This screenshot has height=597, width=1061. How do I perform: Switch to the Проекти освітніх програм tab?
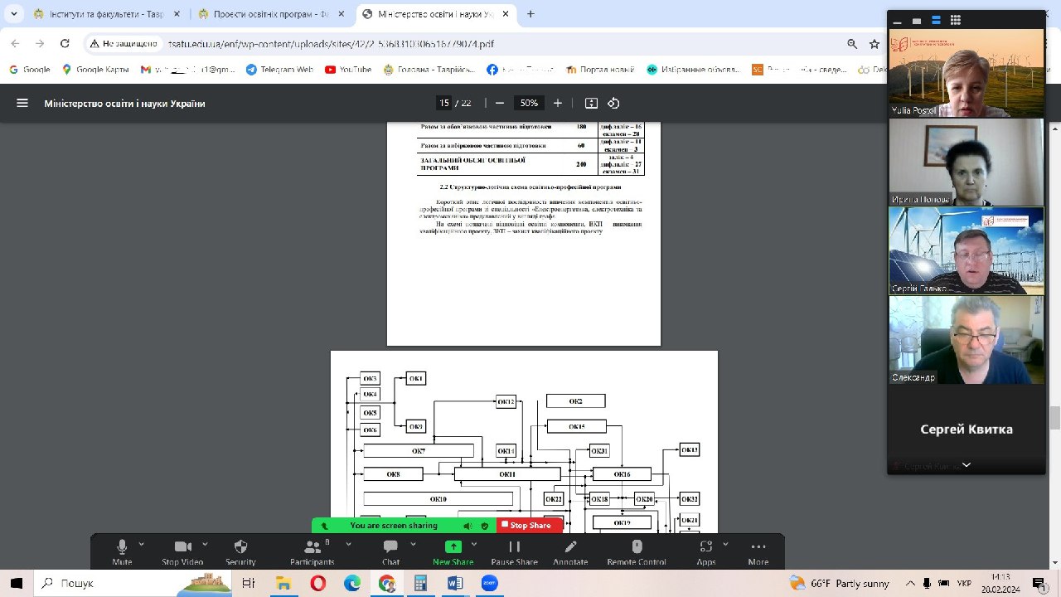click(270, 14)
